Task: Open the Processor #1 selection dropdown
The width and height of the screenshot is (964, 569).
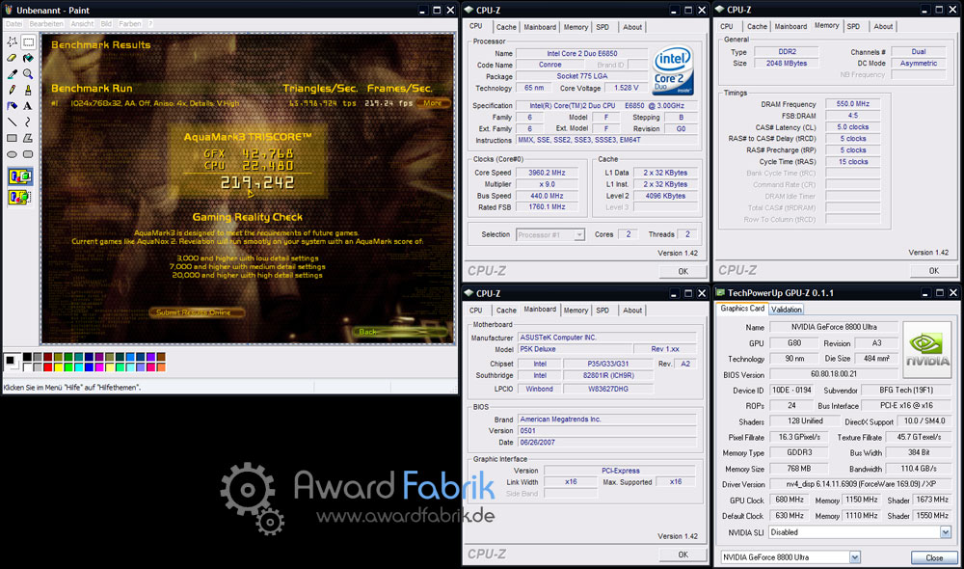Action: click(x=550, y=234)
